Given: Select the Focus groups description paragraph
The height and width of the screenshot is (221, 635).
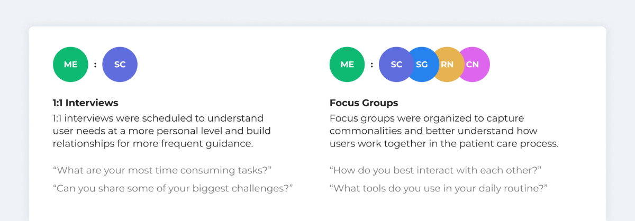Looking at the screenshot, I should point(444,131).
